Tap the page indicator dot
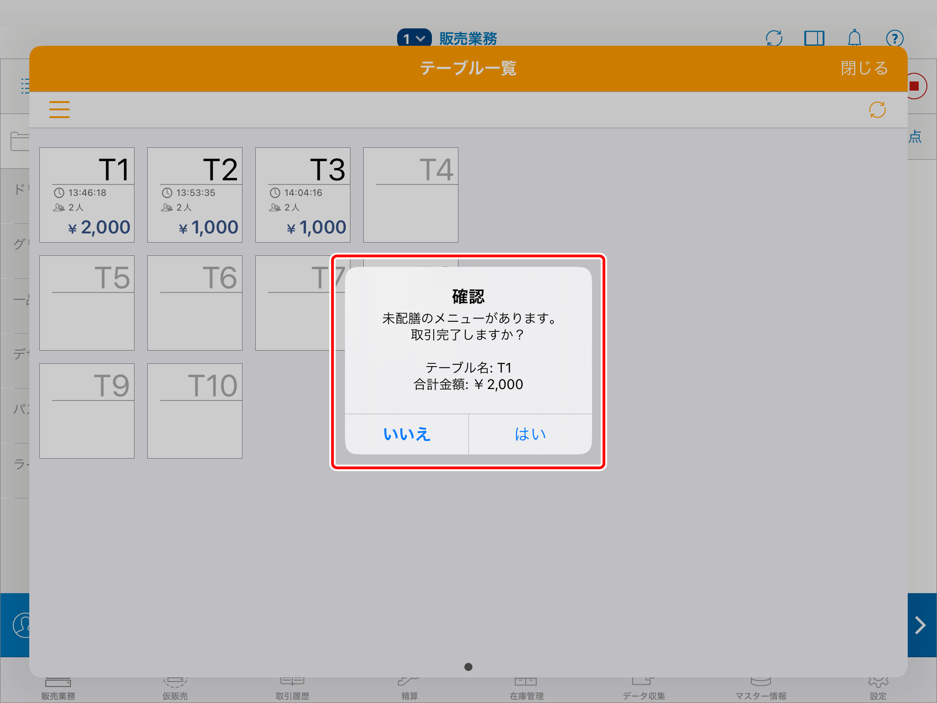The image size is (937, 703). (468, 667)
